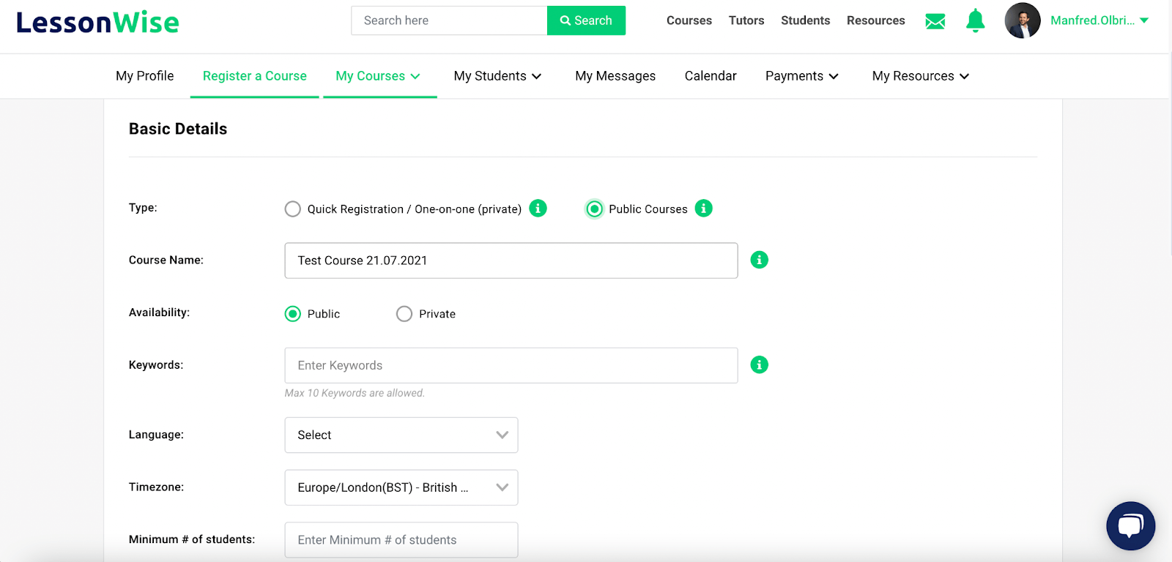Expand the Manfred.Olbri account menu
Viewport: 1172px width, 562px height.
click(1099, 20)
